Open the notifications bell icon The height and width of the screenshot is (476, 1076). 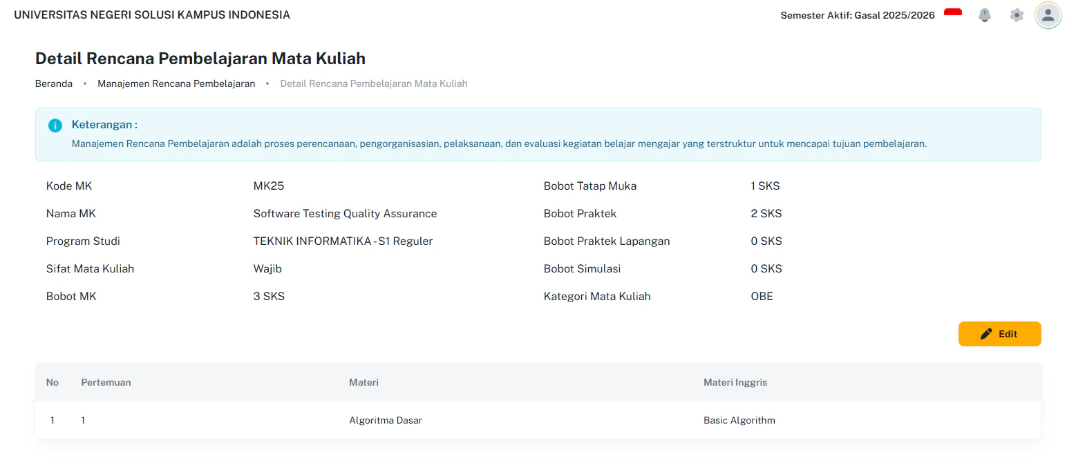(985, 14)
